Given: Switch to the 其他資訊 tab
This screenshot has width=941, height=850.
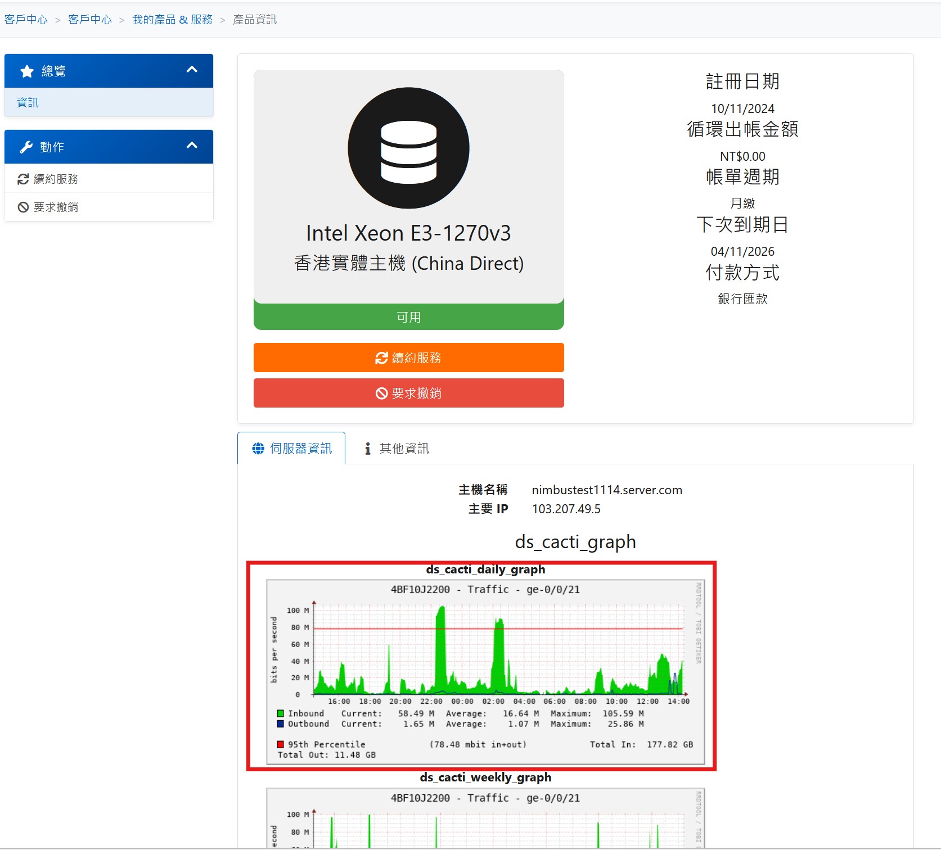Looking at the screenshot, I should point(404,448).
